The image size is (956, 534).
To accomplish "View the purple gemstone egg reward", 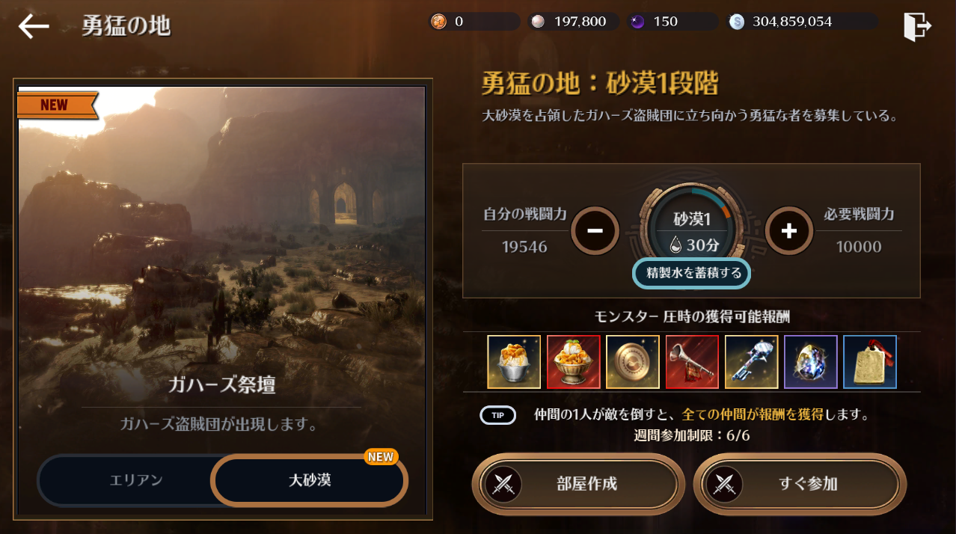I will point(811,362).
